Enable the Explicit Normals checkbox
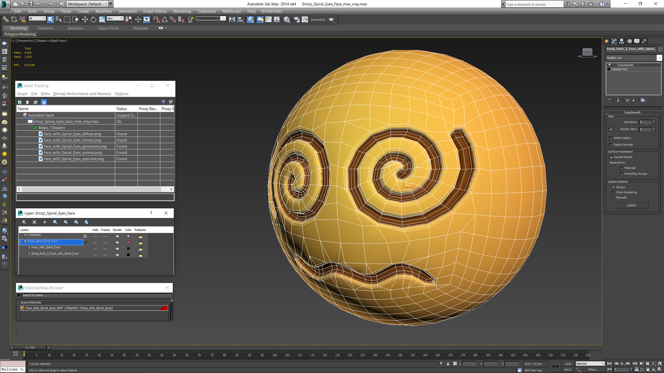Screen dimensions: 664x373 coord(611,145)
